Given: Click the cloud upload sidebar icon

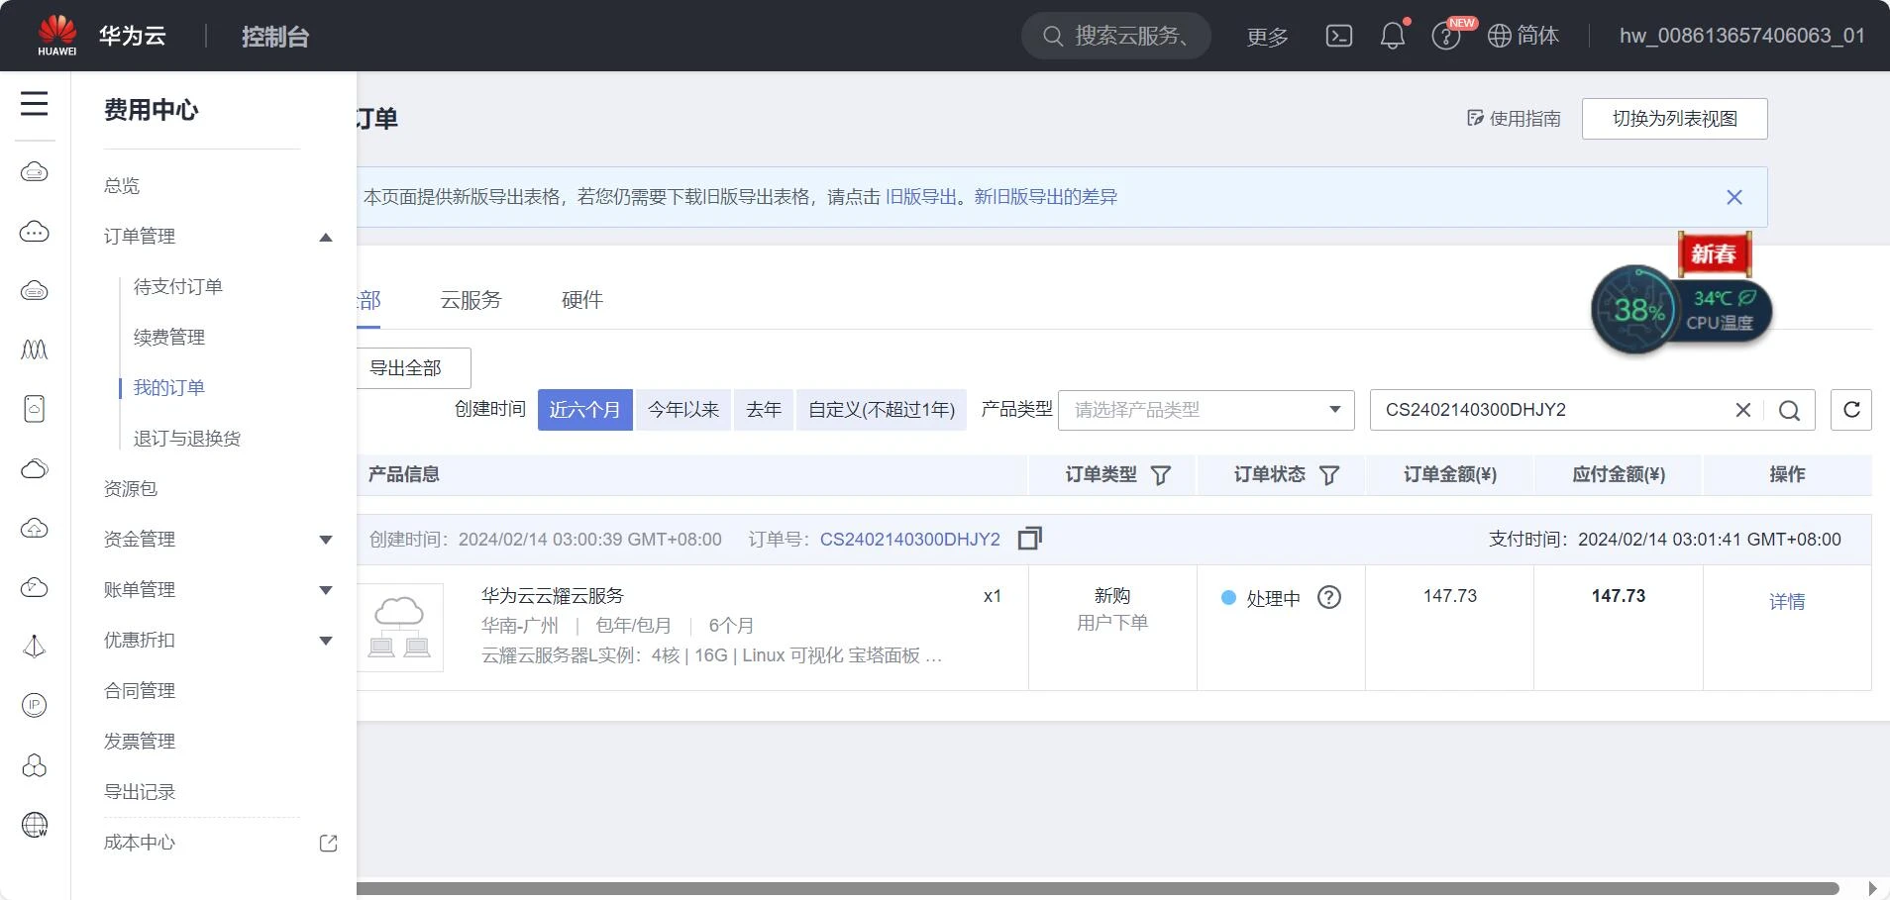Looking at the screenshot, I should pos(35,528).
